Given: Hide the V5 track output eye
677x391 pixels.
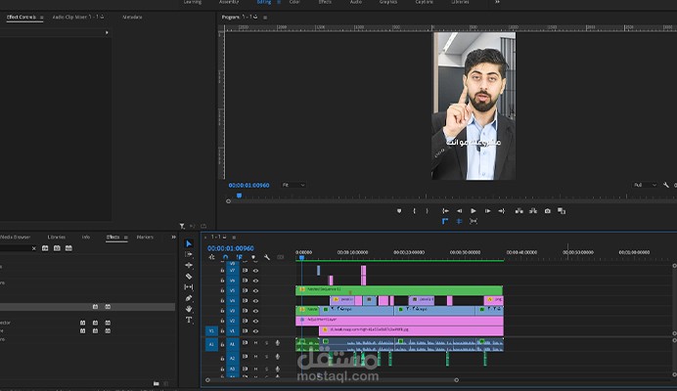Looking at the screenshot, I should tap(255, 290).
